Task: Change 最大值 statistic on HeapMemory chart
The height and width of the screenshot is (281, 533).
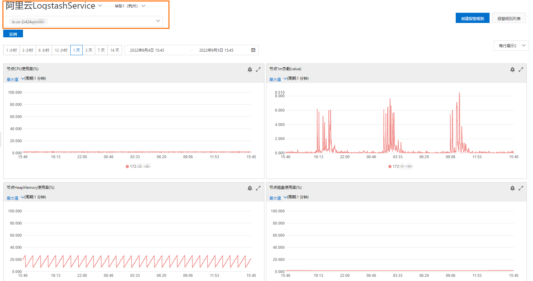Action: pyautogui.click(x=15, y=198)
